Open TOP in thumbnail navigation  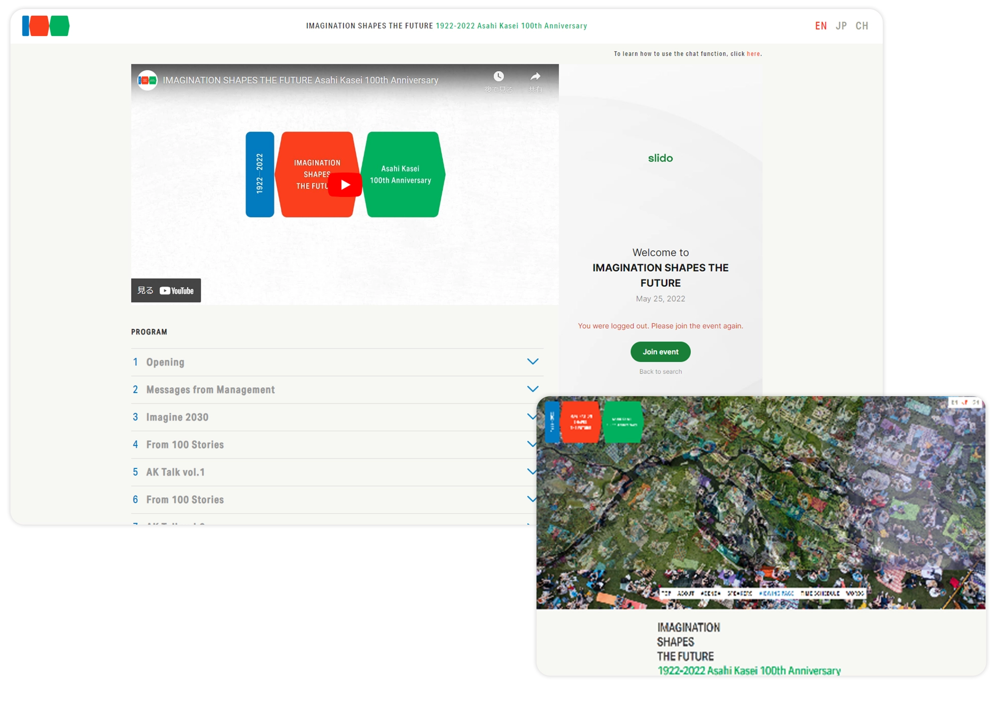click(x=666, y=594)
